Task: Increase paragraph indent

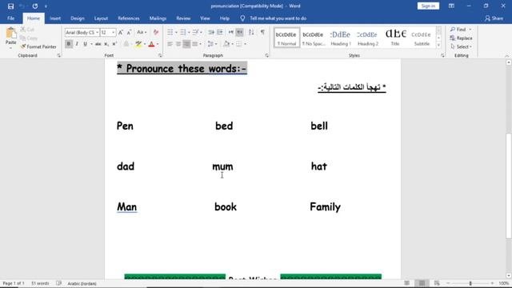Action: [x=220, y=32]
